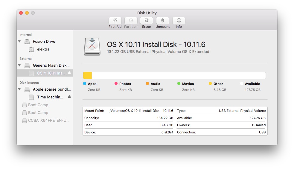The width and height of the screenshot is (294, 169).
Task: Click the pink Photos color dot
Action: pyautogui.click(x=116, y=83)
